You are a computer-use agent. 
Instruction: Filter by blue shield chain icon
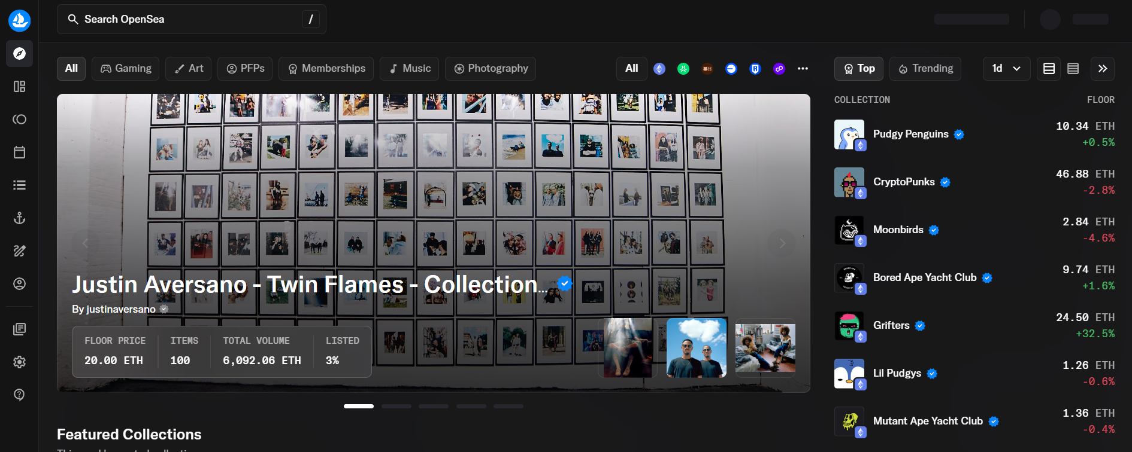pos(755,69)
